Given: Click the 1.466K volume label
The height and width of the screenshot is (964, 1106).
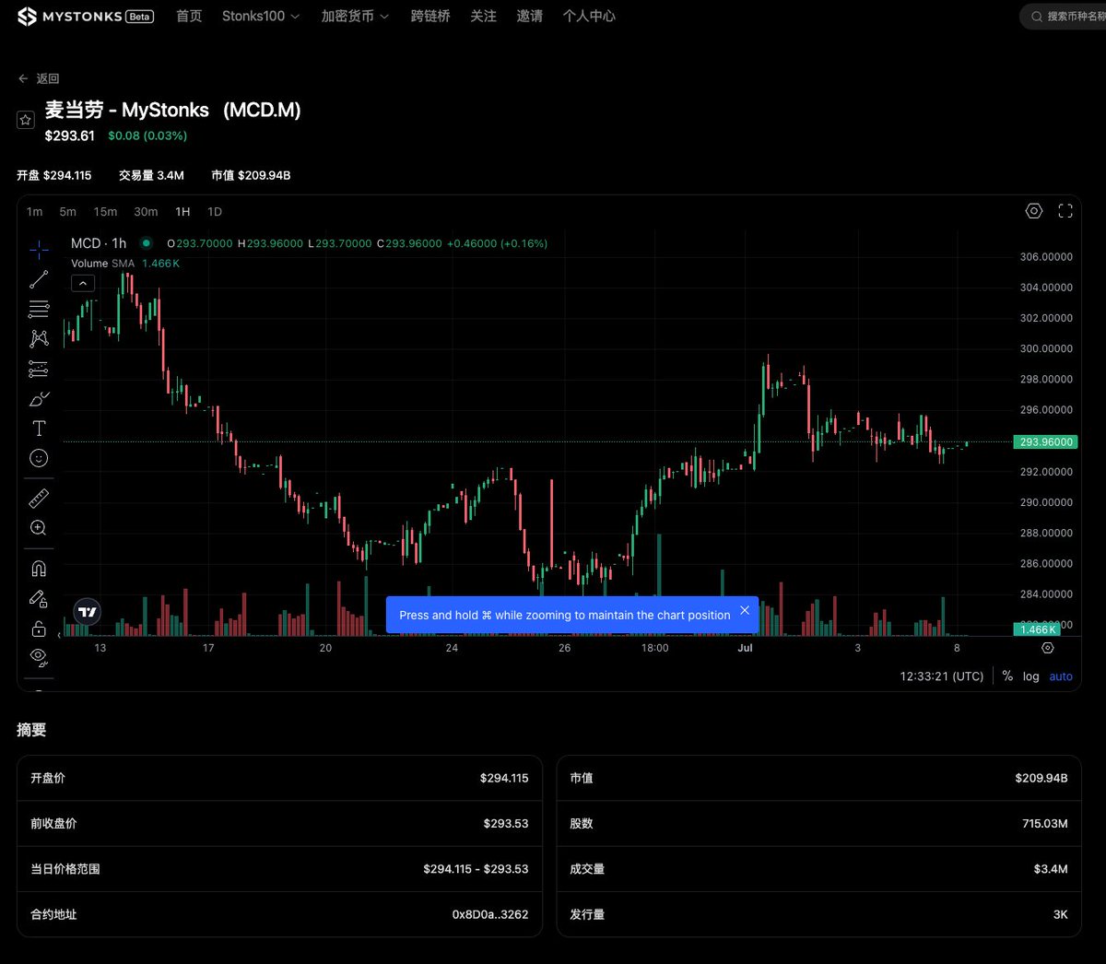Looking at the screenshot, I should [x=1038, y=629].
